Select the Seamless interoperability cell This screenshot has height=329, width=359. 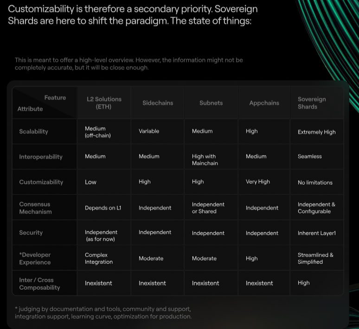point(309,156)
